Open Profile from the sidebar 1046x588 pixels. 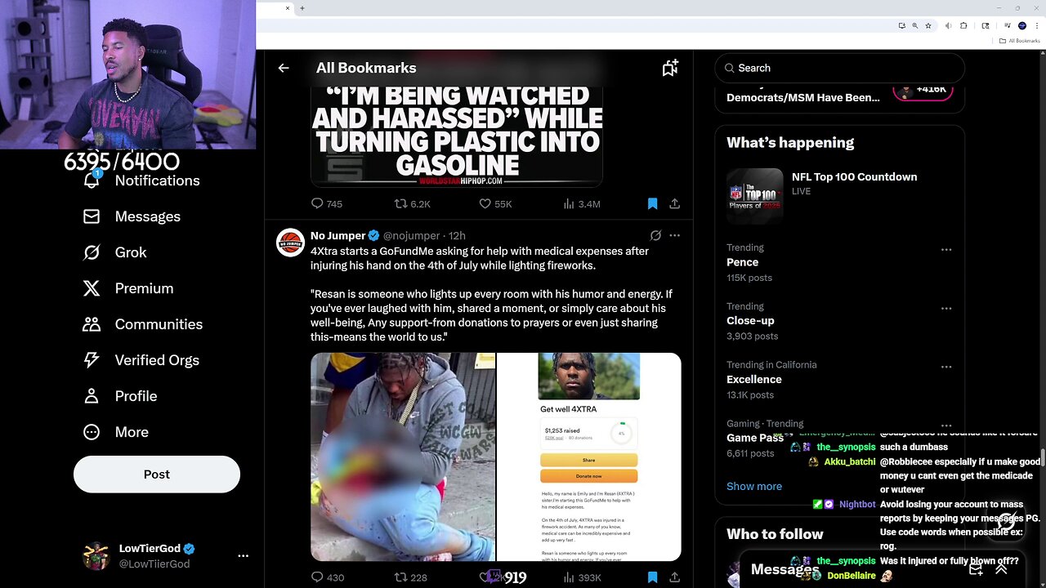pos(119,396)
